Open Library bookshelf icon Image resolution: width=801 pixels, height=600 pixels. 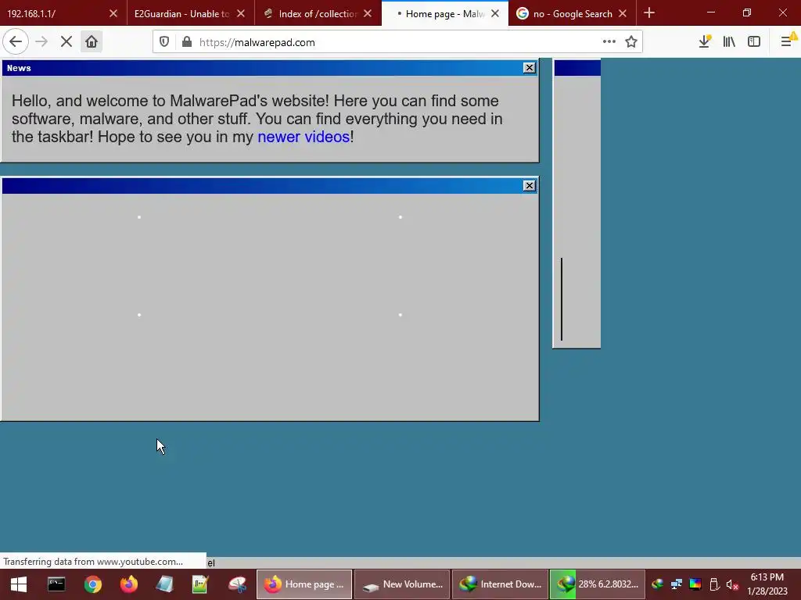pos(729,42)
